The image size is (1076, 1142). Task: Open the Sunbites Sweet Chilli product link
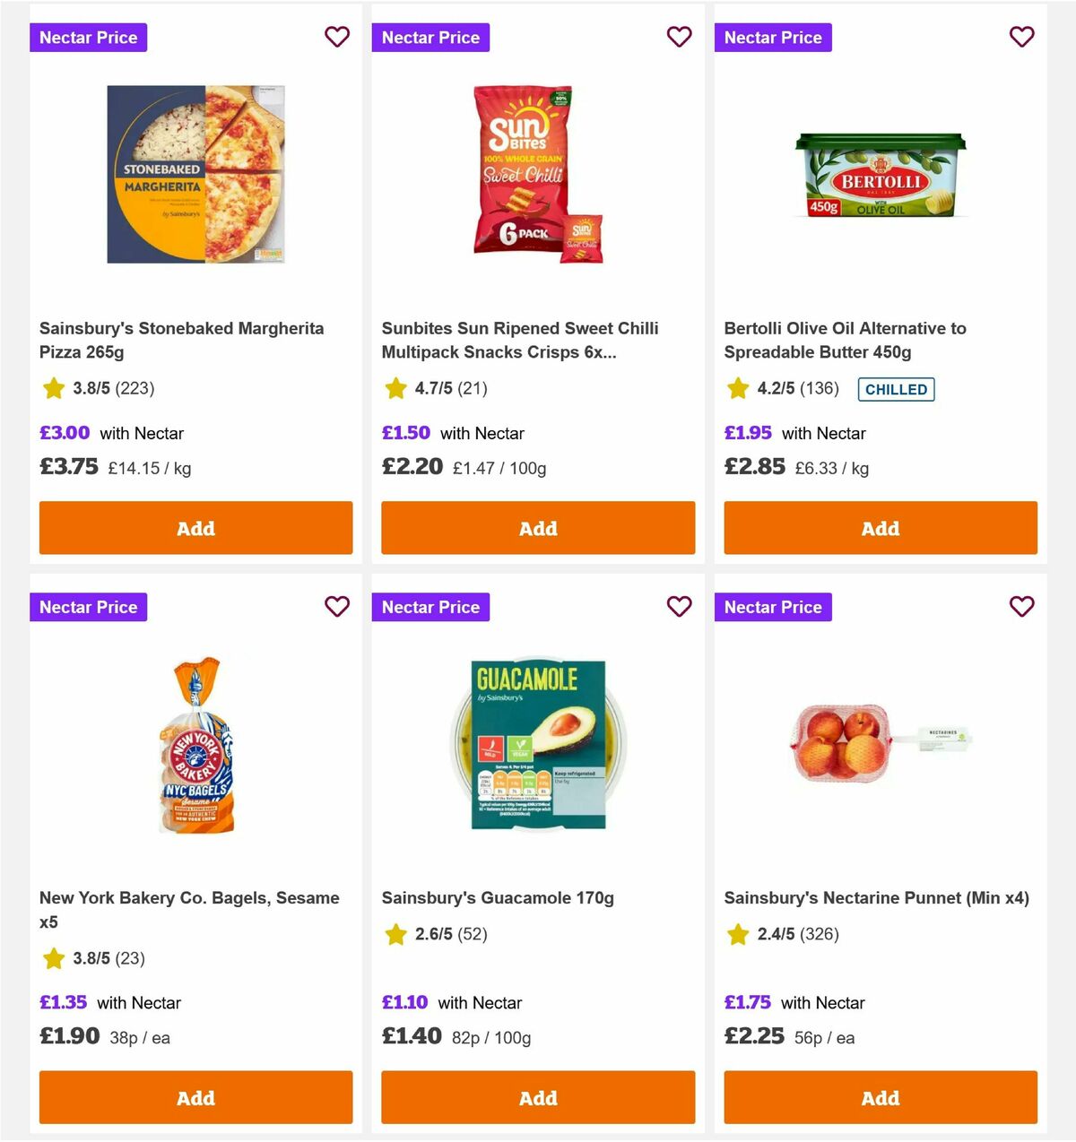tap(521, 340)
